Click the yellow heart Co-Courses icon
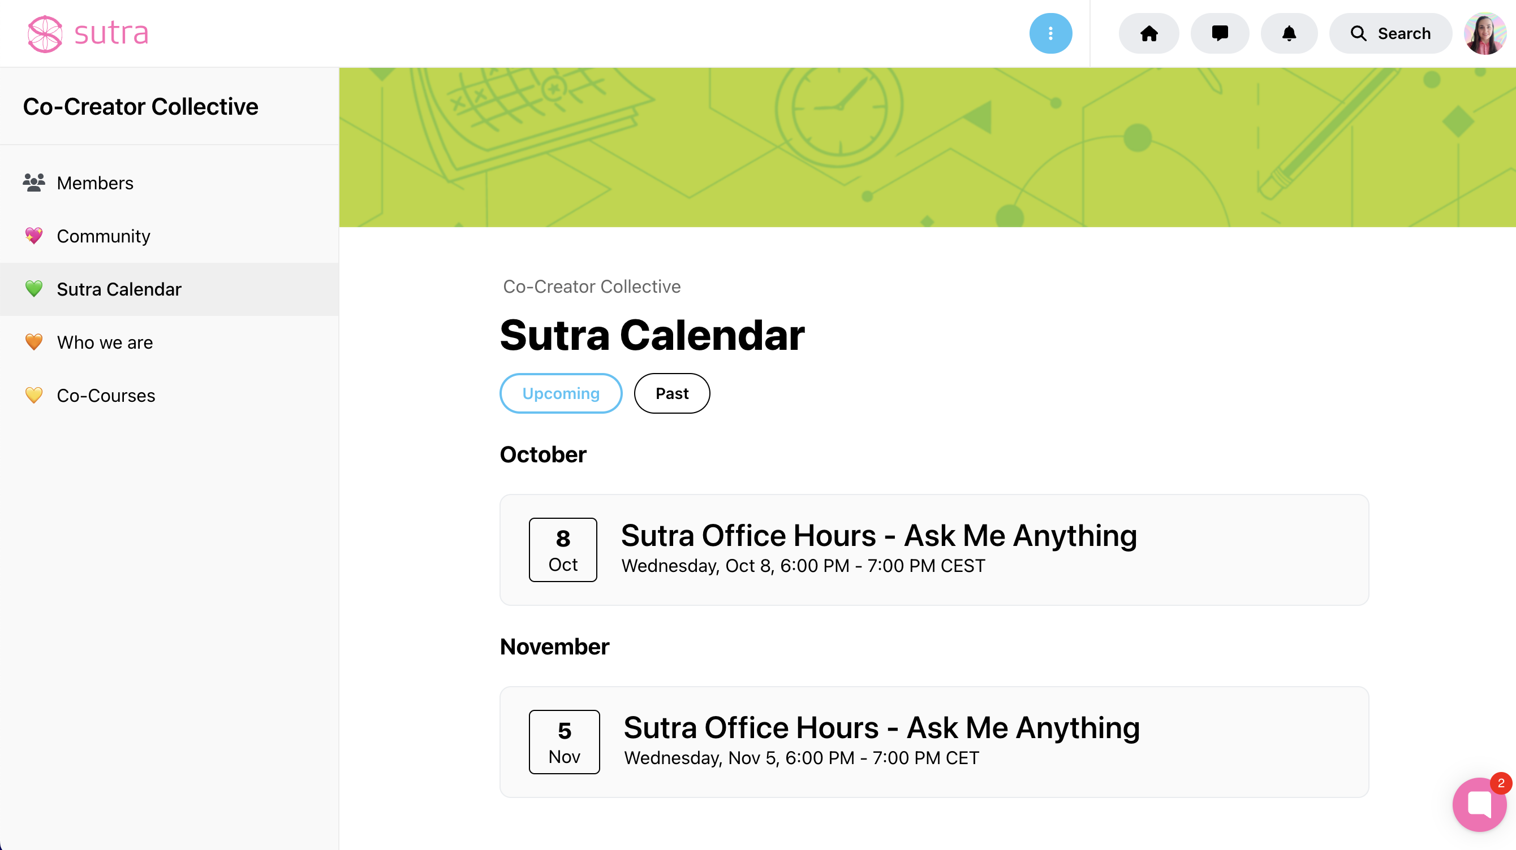Screen dimensions: 1516x850 [34, 395]
